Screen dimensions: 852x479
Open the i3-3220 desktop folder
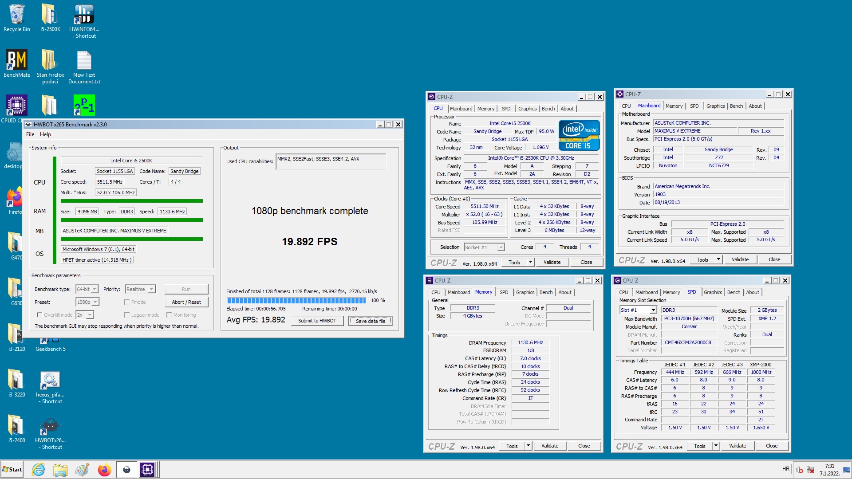(x=16, y=384)
